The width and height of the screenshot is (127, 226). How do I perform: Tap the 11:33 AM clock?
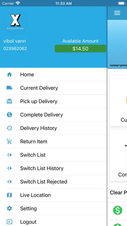63,4
